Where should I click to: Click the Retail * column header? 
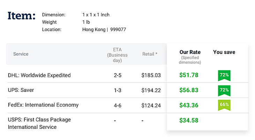coord(150,54)
